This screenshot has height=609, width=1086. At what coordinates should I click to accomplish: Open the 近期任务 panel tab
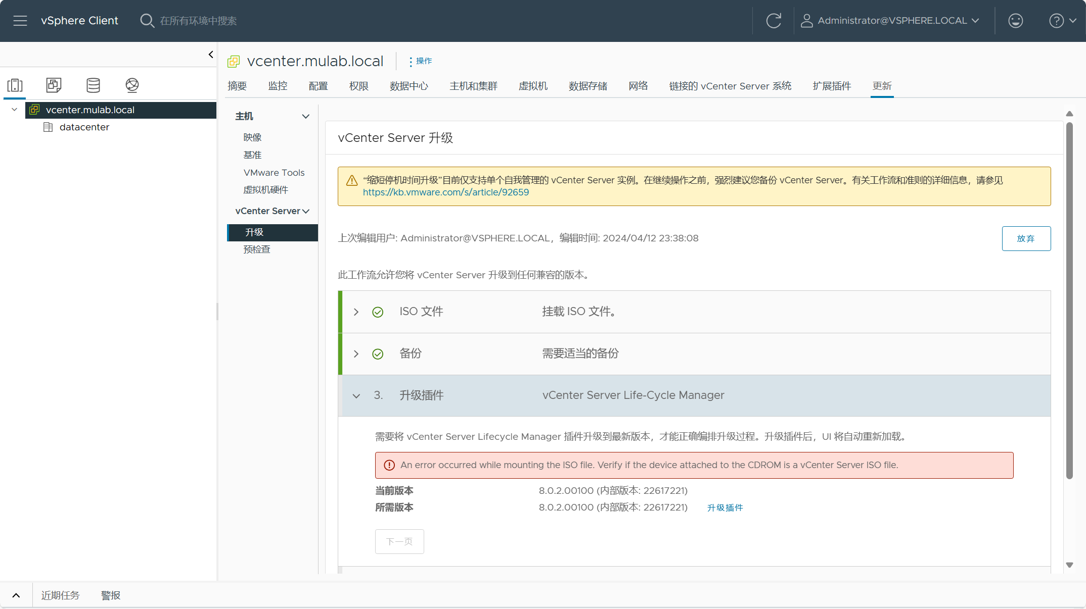(x=60, y=595)
